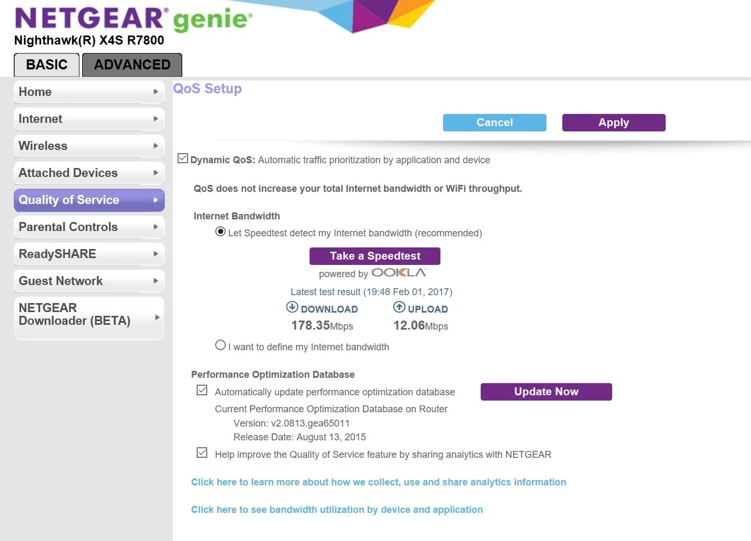This screenshot has height=541, width=751.
Task: Open the Parental Controls page
Action: click(x=89, y=227)
